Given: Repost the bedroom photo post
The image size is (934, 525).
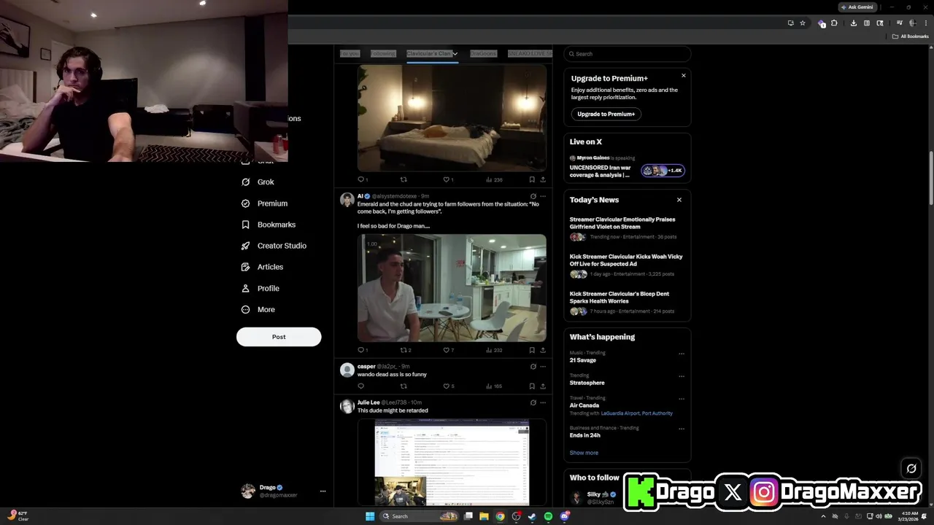Looking at the screenshot, I should [x=404, y=179].
